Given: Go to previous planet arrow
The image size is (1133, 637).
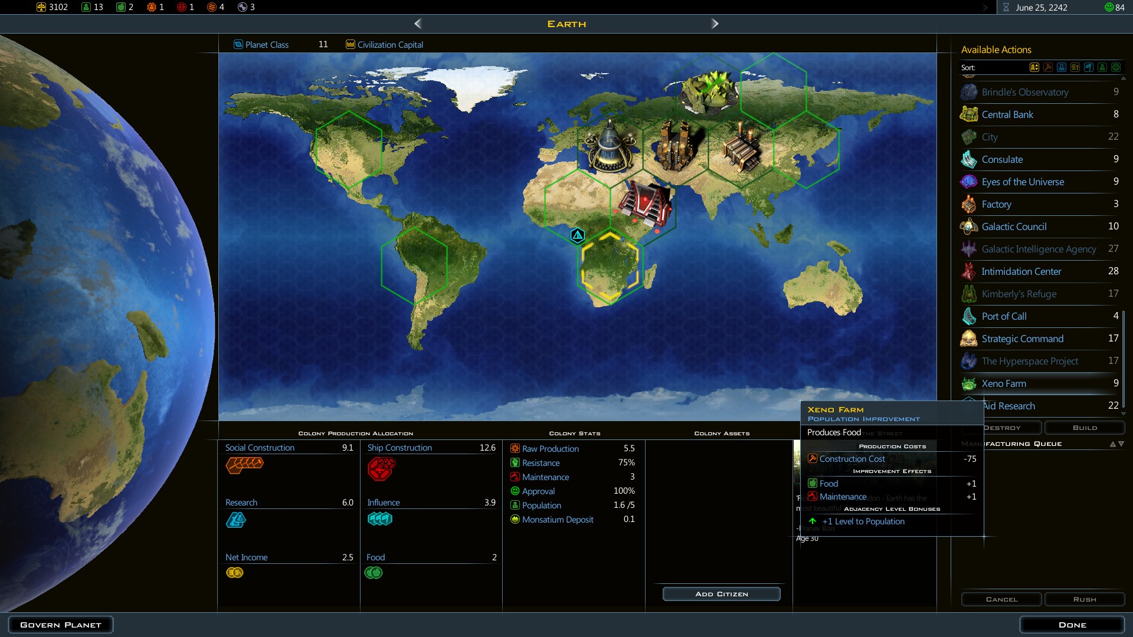Looking at the screenshot, I should pos(418,24).
